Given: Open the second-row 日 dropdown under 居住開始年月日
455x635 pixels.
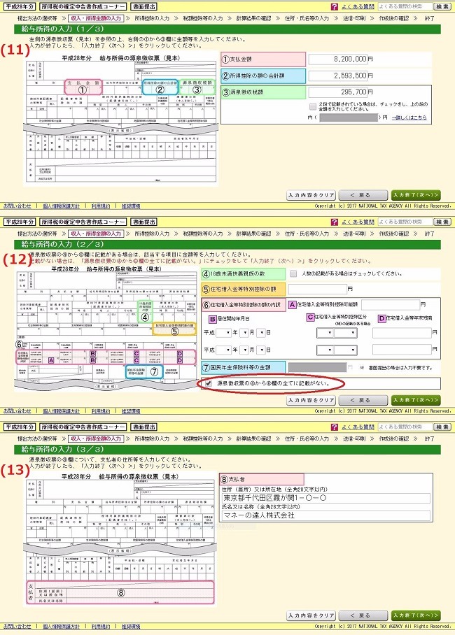Looking at the screenshot, I should [x=261, y=350].
